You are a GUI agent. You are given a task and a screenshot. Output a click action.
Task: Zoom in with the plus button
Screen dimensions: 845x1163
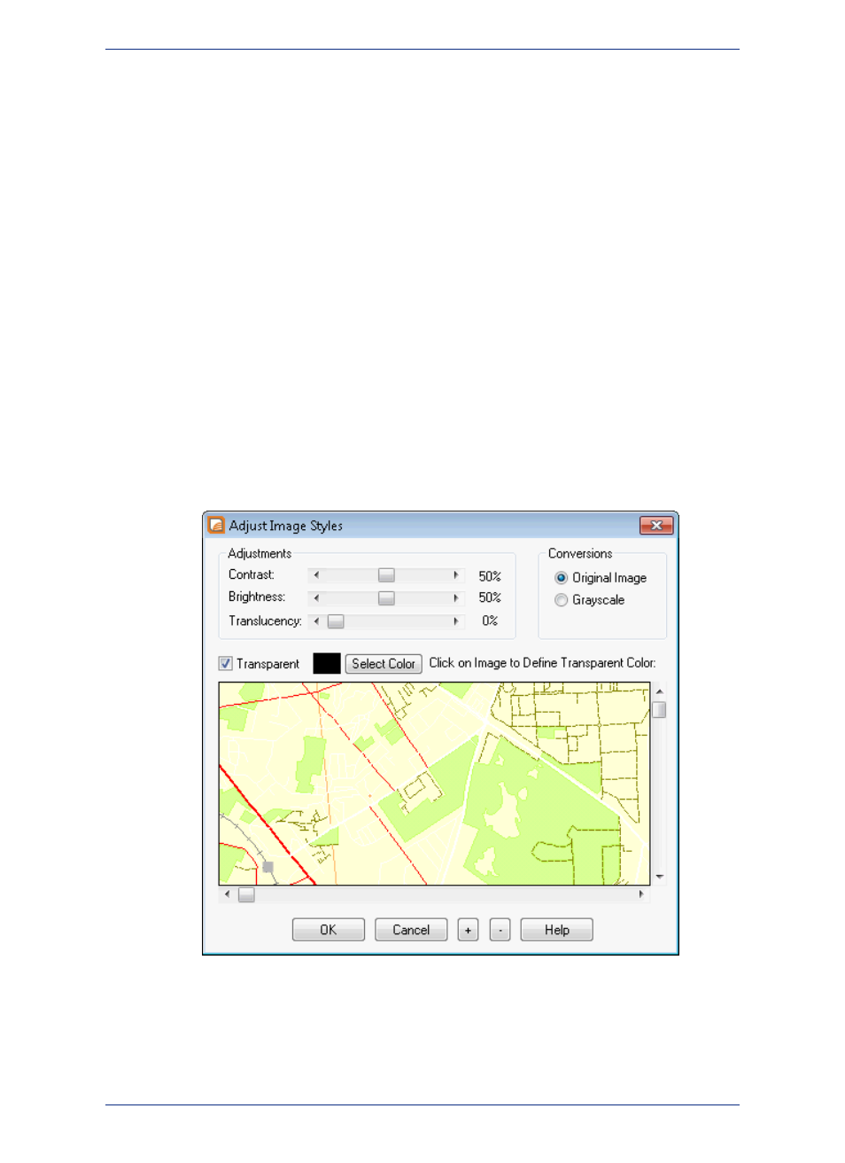click(468, 930)
